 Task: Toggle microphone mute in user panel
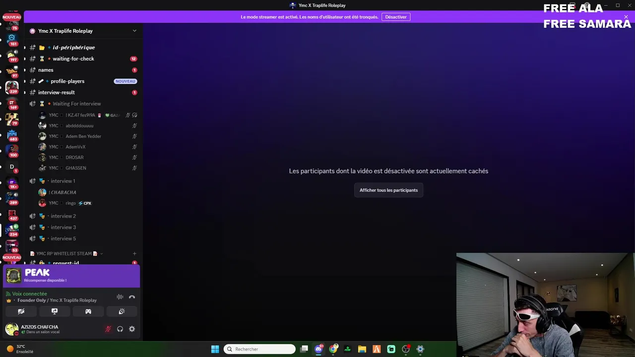(108, 329)
